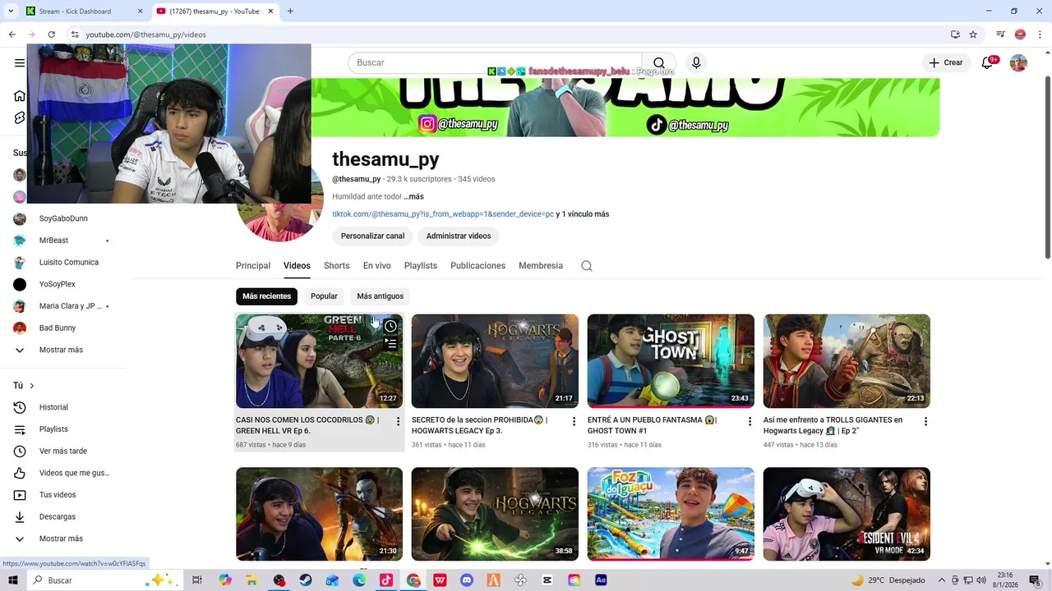The height and width of the screenshot is (591, 1052).
Task: Open the Tú section chevron
Action: [x=32, y=386]
